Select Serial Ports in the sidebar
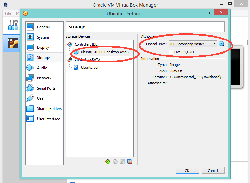 pyautogui.click(x=44, y=88)
